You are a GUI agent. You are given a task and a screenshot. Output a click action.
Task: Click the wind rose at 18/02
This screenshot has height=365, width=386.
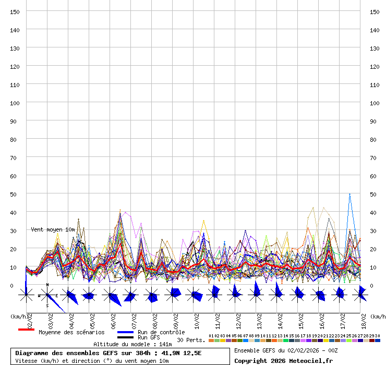coord(360,295)
